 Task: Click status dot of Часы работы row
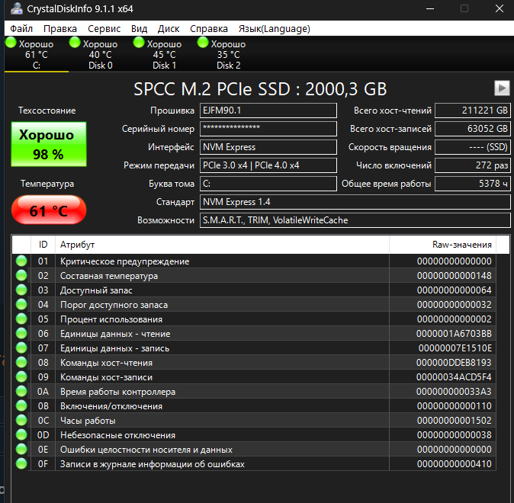pyautogui.click(x=21, y=421)
